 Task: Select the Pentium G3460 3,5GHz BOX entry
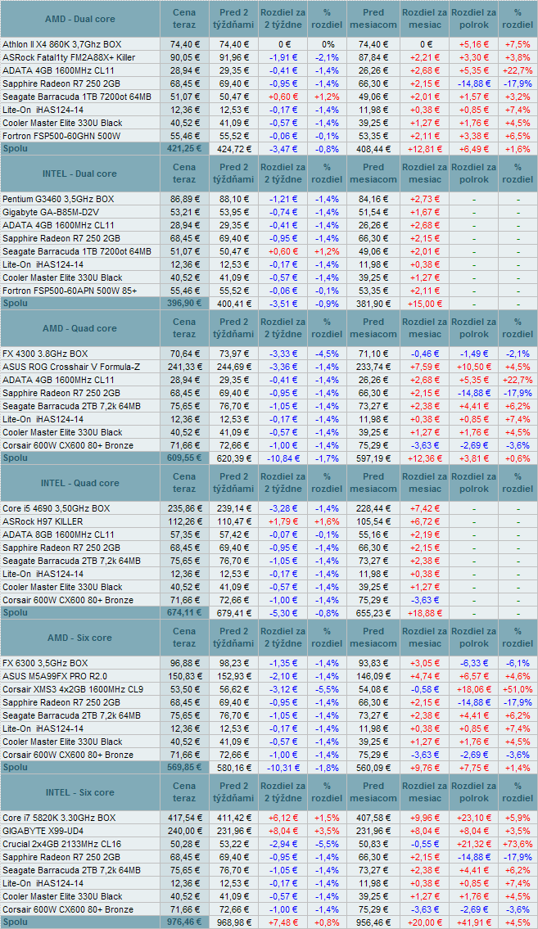pyautogui.click(x=58, y=199)
